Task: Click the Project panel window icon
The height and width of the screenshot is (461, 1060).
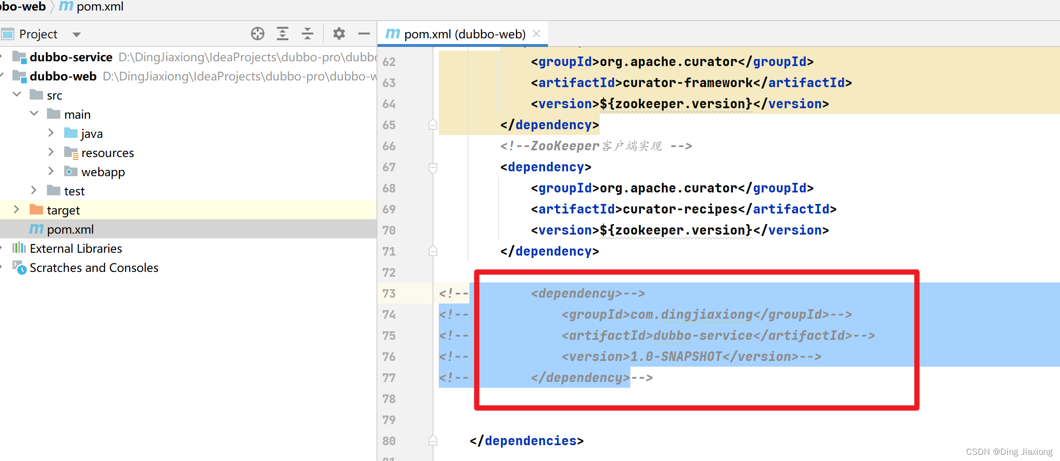Action: 8,34
